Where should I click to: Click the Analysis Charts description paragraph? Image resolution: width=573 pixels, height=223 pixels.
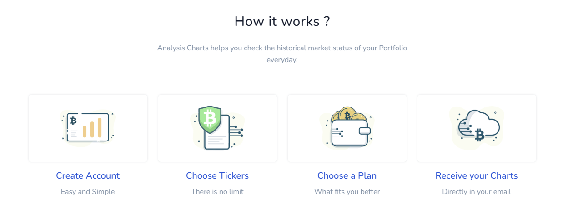pyautogui.click(x=282, y=53)
